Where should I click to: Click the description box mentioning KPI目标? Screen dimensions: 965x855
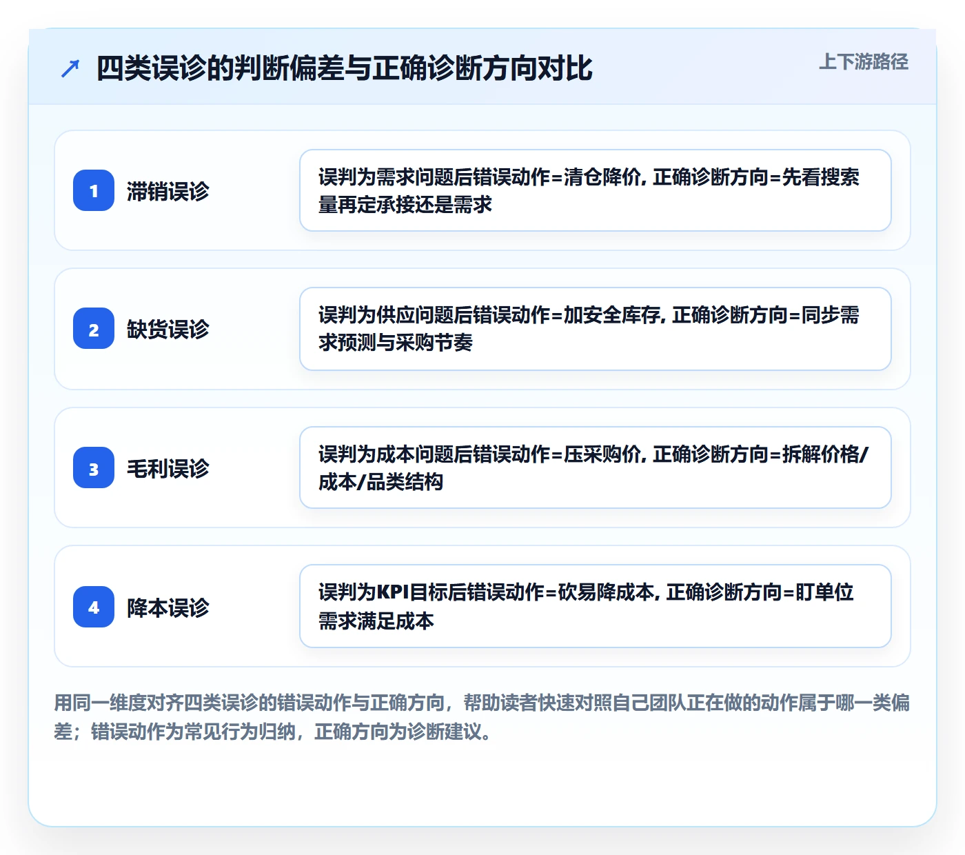click(x=596, y=606)
